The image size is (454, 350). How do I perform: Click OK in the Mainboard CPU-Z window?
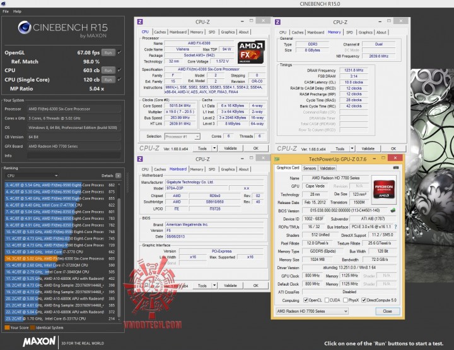pyautogui.click(x=255, y=286)
